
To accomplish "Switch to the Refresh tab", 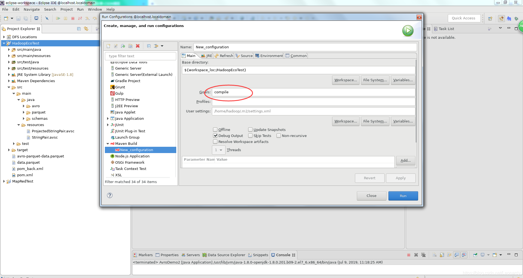I will [224, 56].
